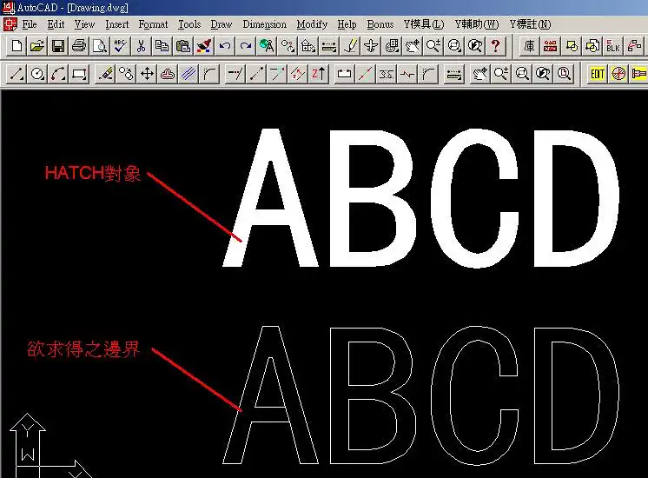648x478 pixels.
Task: Open the Draw menu
Action: [222, 24]
